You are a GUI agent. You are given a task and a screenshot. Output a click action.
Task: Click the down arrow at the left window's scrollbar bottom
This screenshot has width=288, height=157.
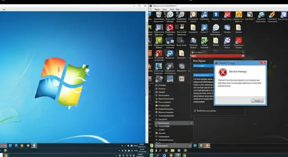[147, 142]
